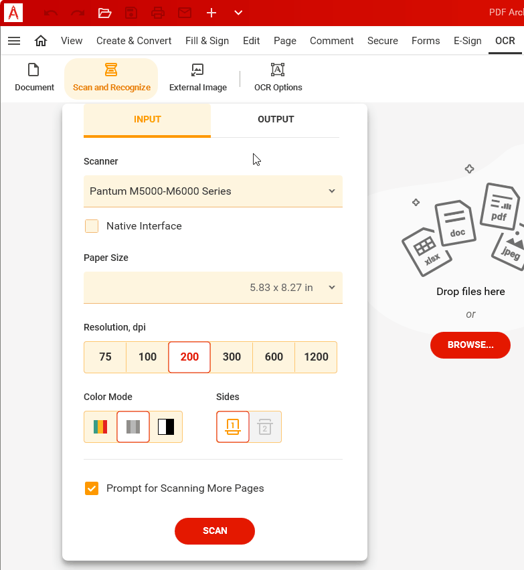Open the Create & Convert tab
Viewport: 524px width, 570px height.
click(134, 41)
